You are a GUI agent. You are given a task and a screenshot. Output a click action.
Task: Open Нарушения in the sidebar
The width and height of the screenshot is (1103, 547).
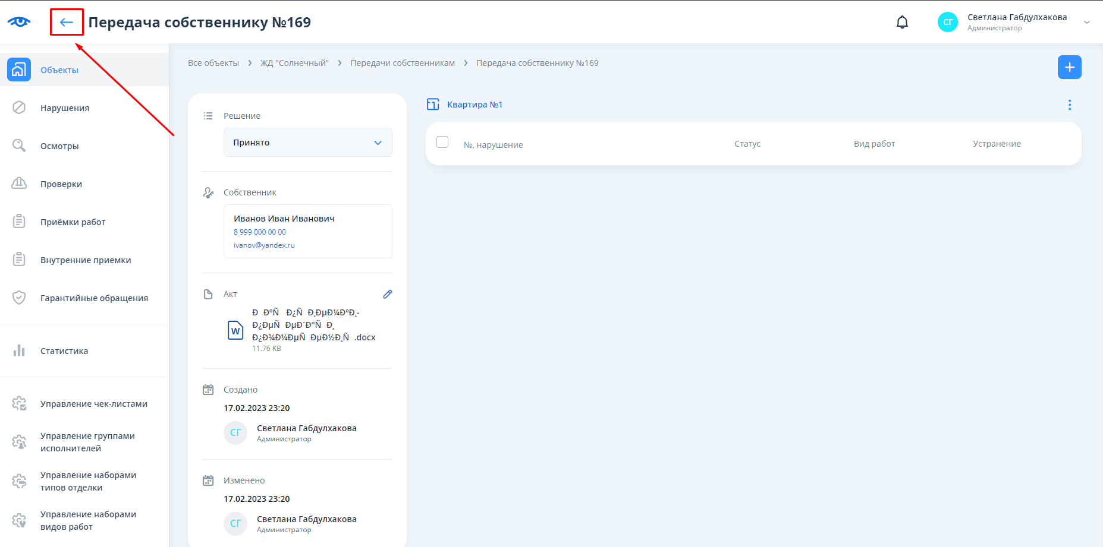pos(65,108)
